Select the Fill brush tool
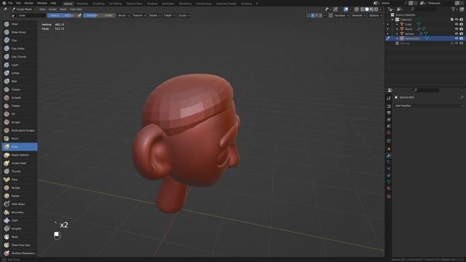Image resolution: width=466 pixels, height=262 pixels. [x=20, y=114]
